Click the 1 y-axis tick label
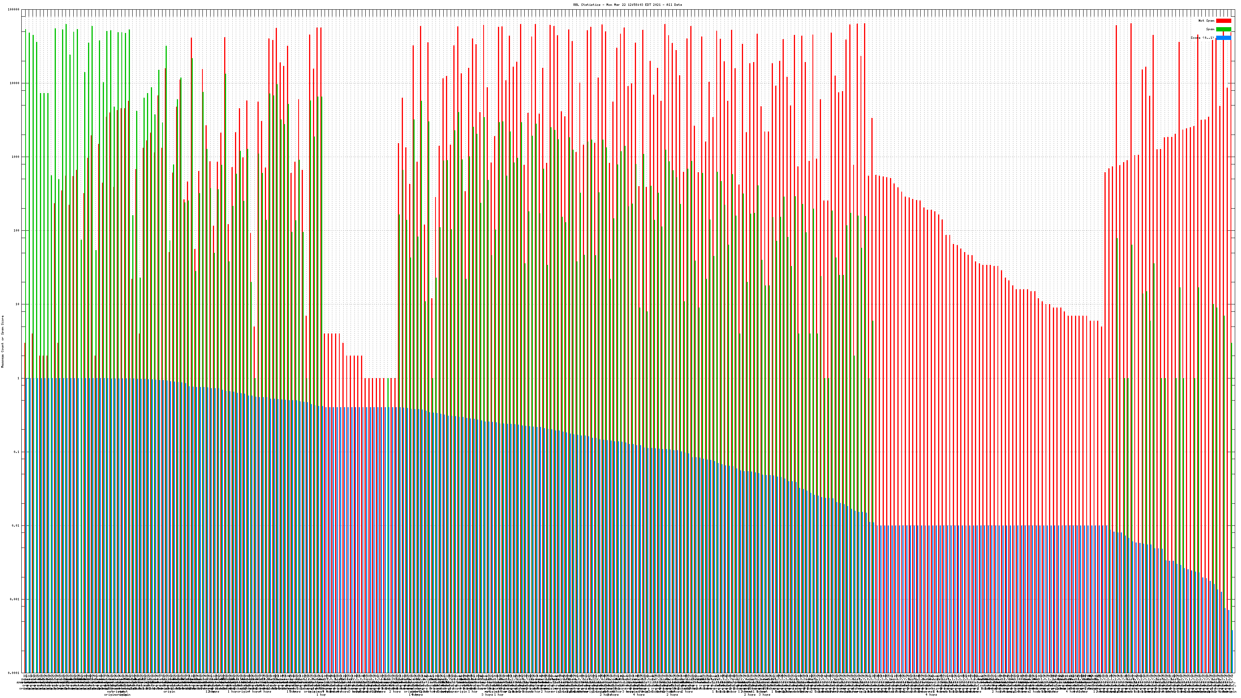This screenshot has height=698, width=1241. pos(19,378)
